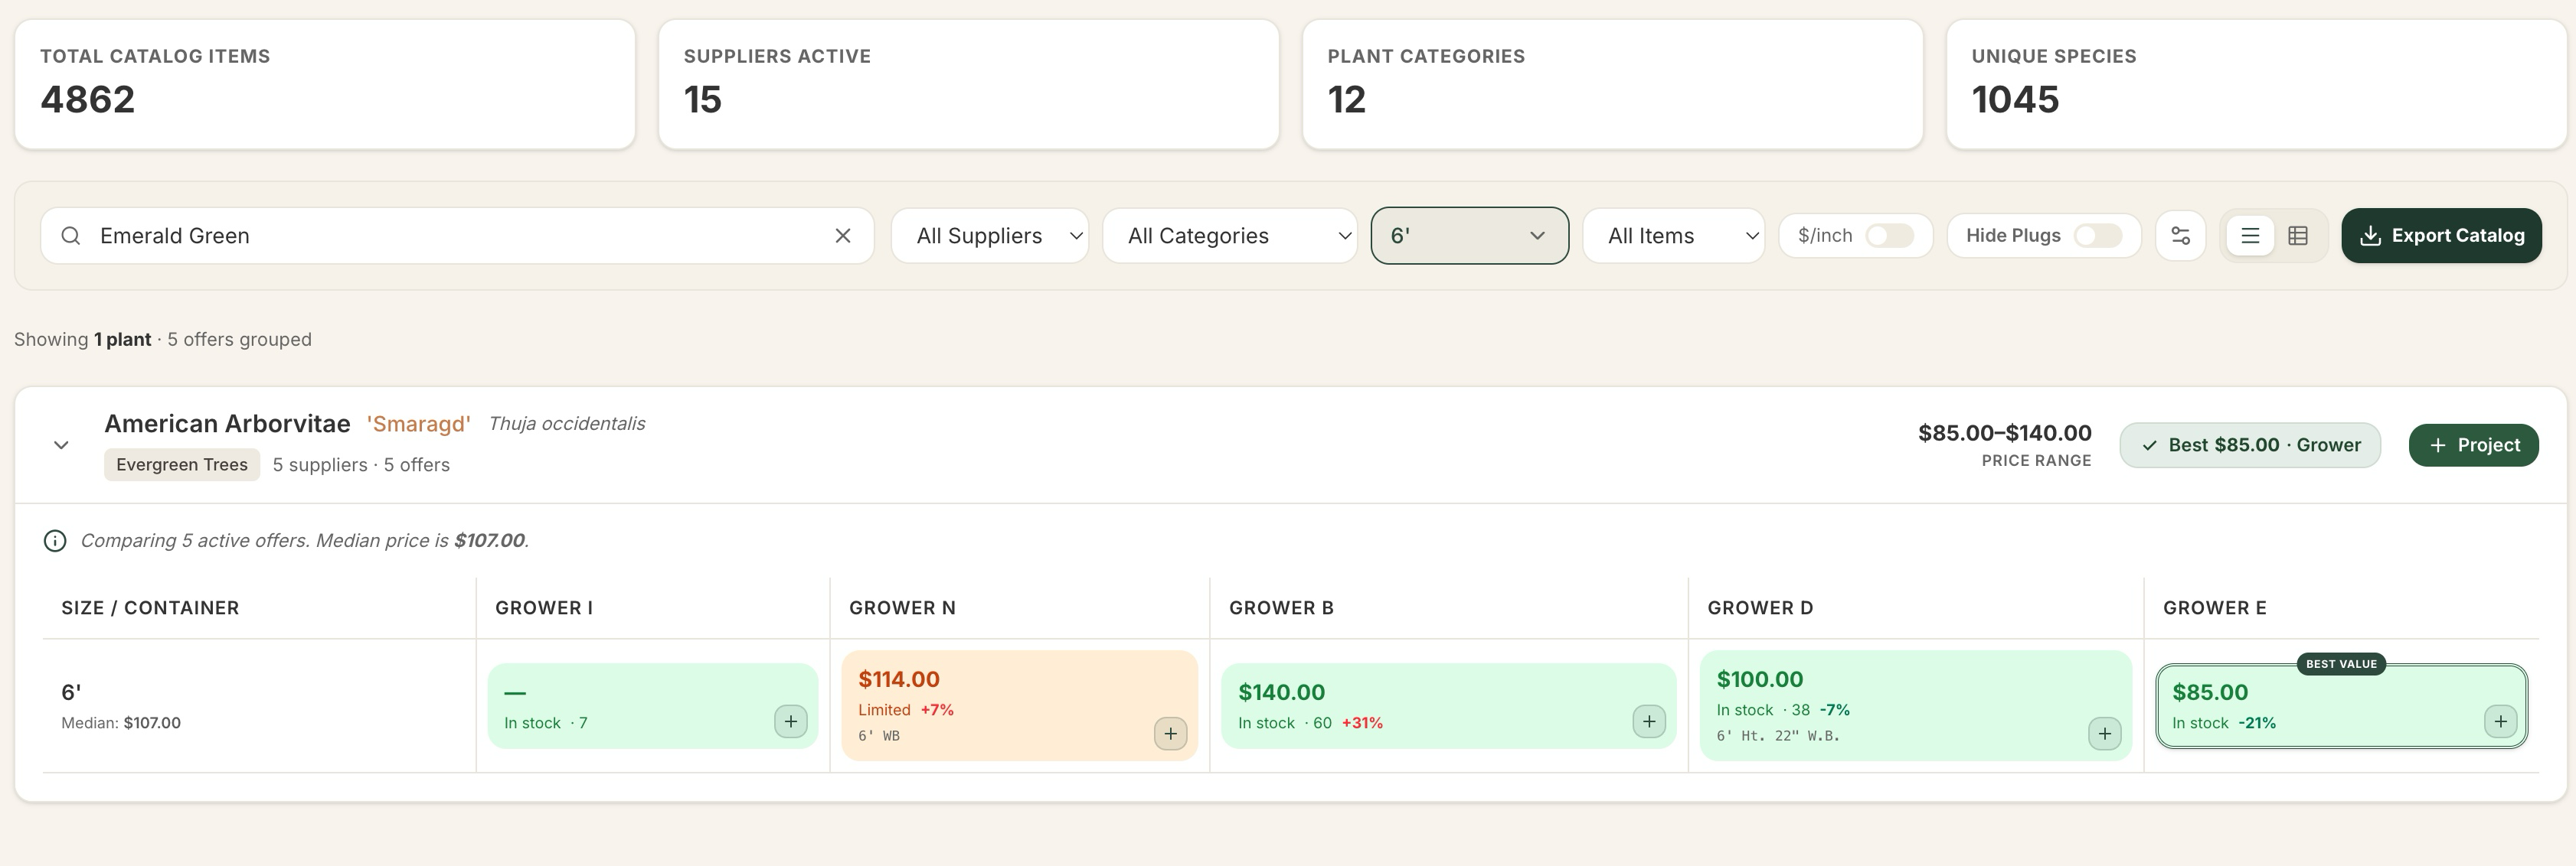
Task: Switch to table grid view layout
Action: point(2298,236)
